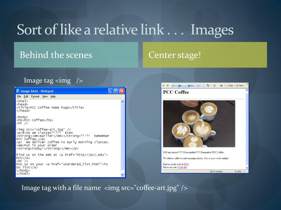The height and width of the screenshot is (210, 281).
Task: Click the Notepad title bar document icon
Action: [x=18, y=91]
